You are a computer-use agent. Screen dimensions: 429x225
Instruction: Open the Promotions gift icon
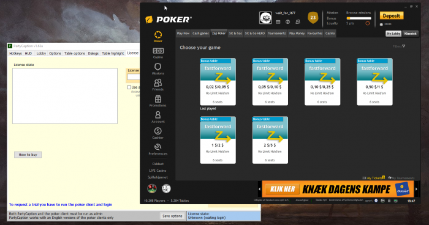158,98
